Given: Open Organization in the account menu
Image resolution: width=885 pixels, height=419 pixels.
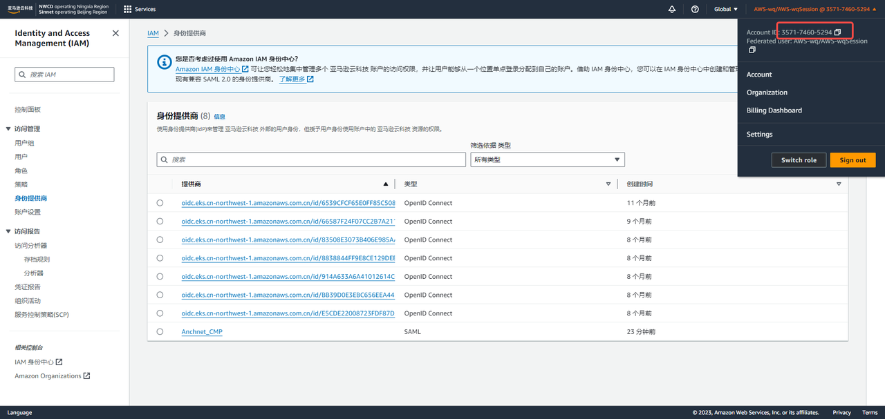Looking at the screenshot, I should (x=767, y=92).
